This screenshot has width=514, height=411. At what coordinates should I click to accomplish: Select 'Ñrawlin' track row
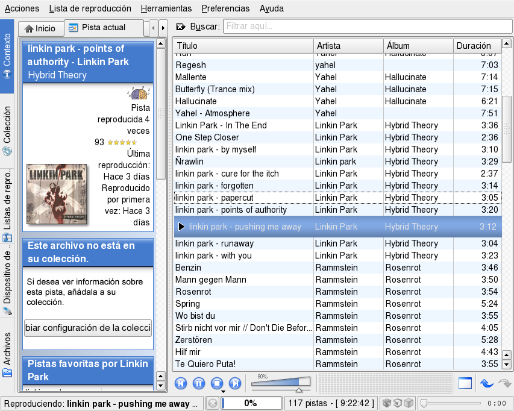337,162
